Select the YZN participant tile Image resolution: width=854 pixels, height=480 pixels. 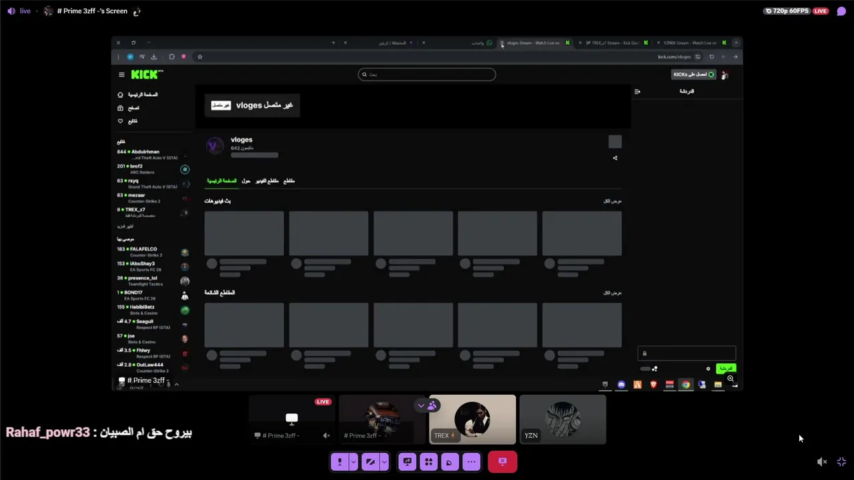[x=562, y=419]
